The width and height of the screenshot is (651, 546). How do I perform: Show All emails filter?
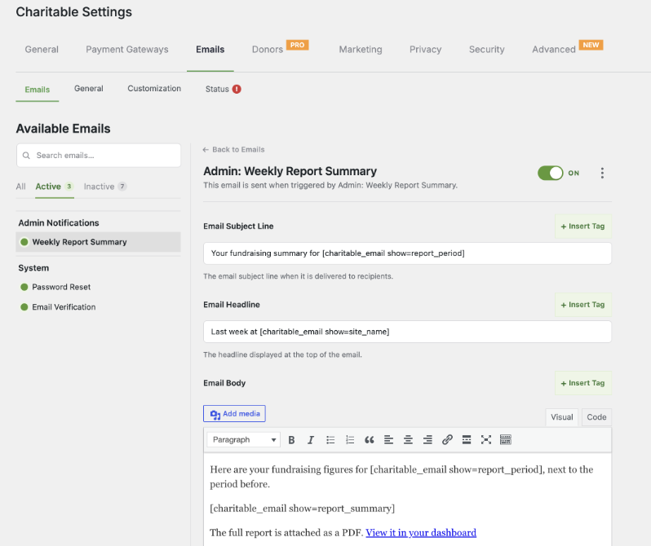[x=20, y=187]
